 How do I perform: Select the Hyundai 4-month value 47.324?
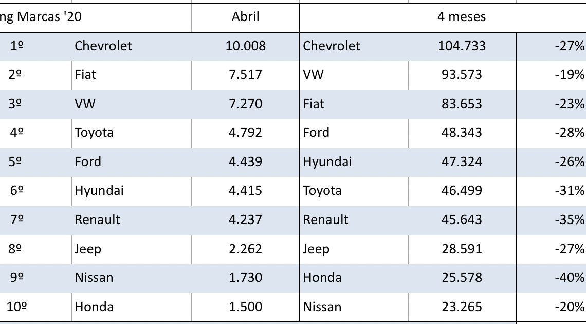tap(462, 161)
